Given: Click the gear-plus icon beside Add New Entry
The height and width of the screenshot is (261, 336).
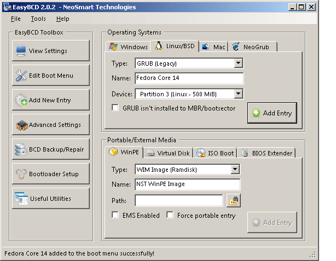Looking at the screenshot, I should coord(21,100).
